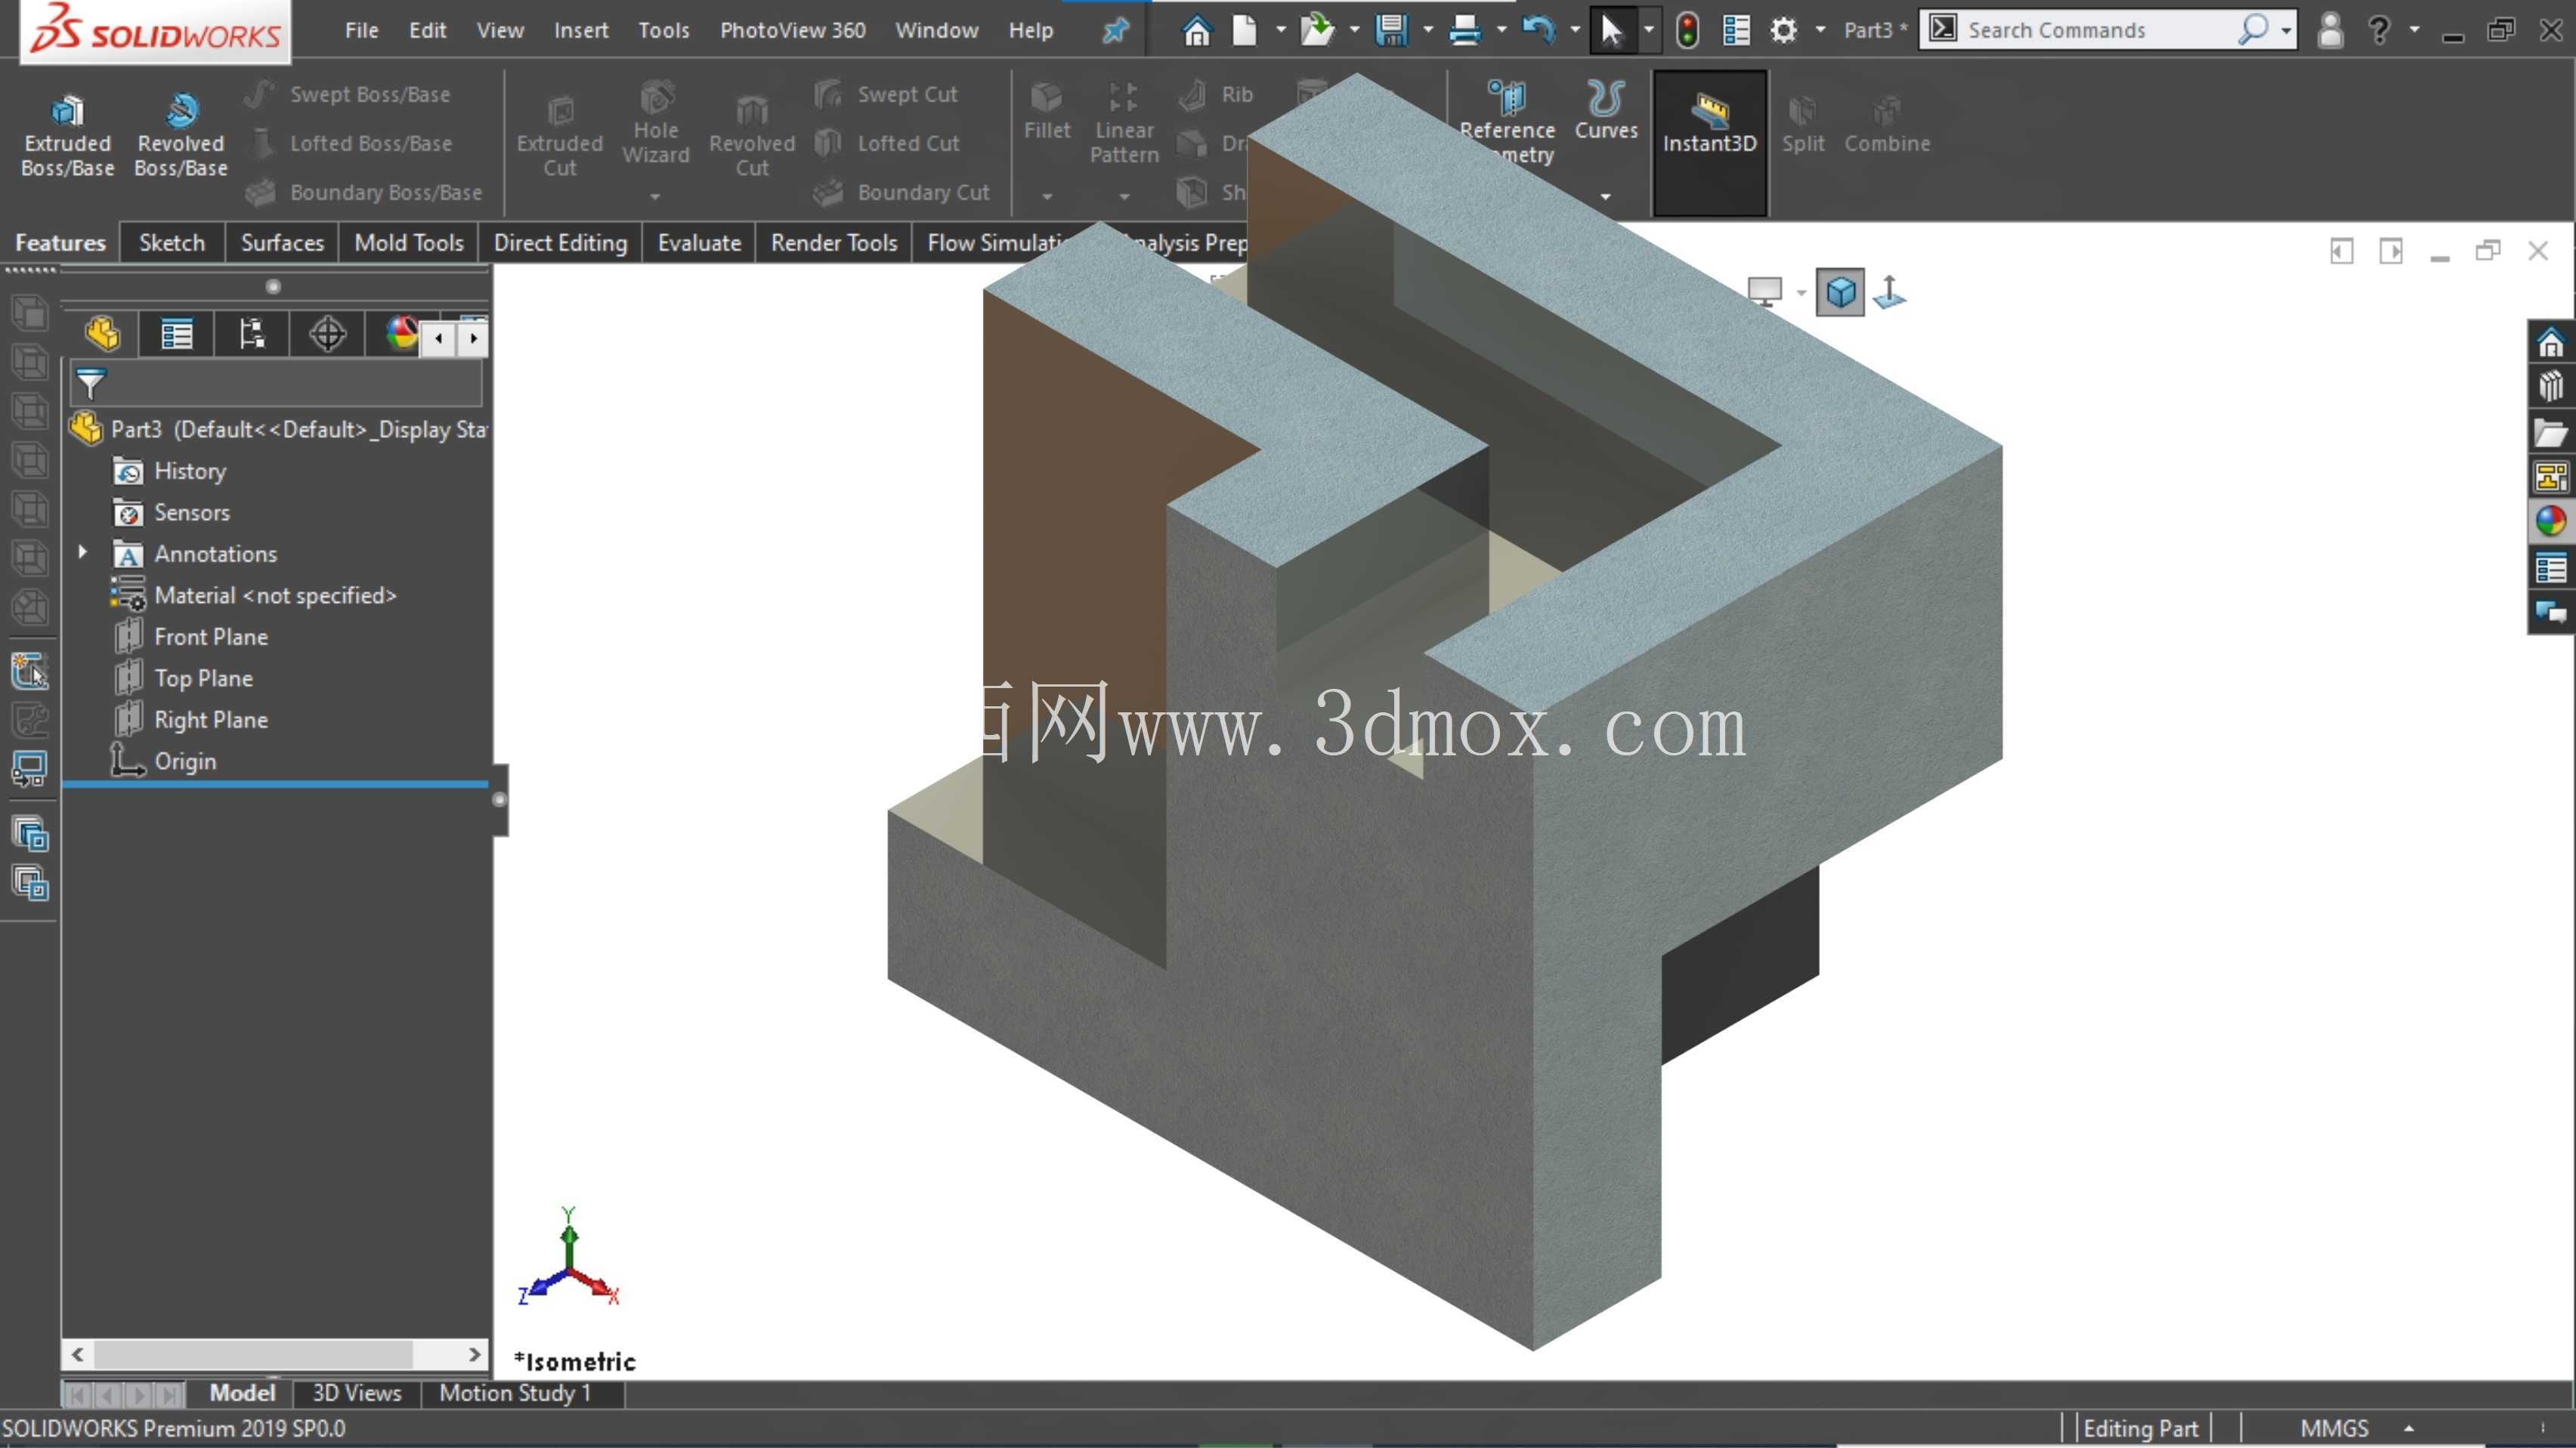
Task: Expand the Hole Wizard dropdown
Action: [x=655, y=196]
